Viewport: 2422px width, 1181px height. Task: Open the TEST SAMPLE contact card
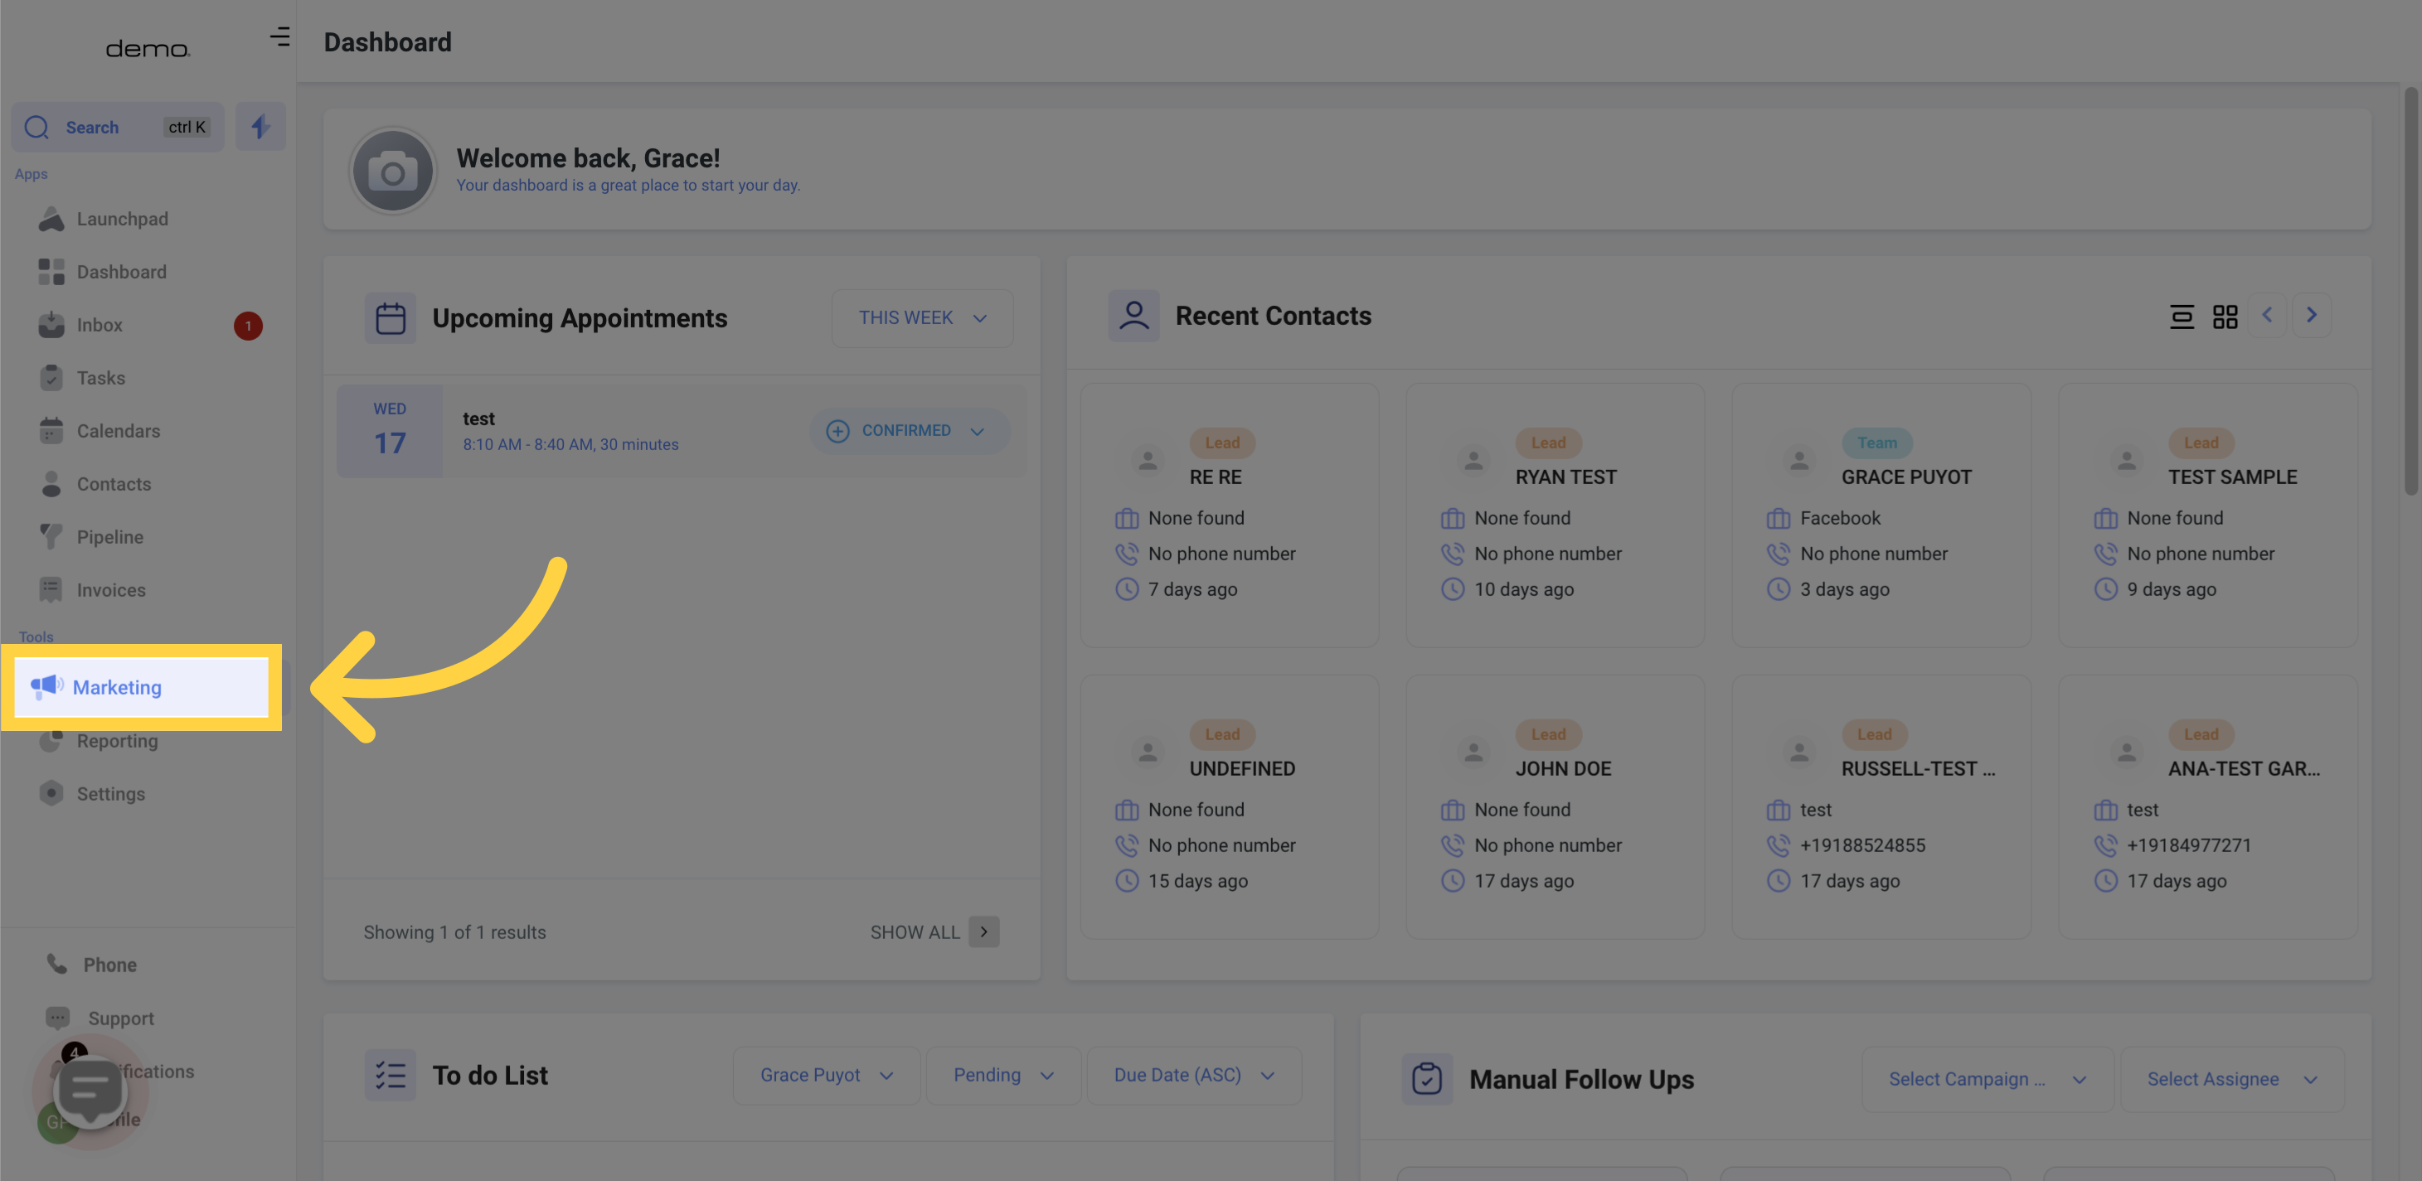click(x=2207, y=515)
